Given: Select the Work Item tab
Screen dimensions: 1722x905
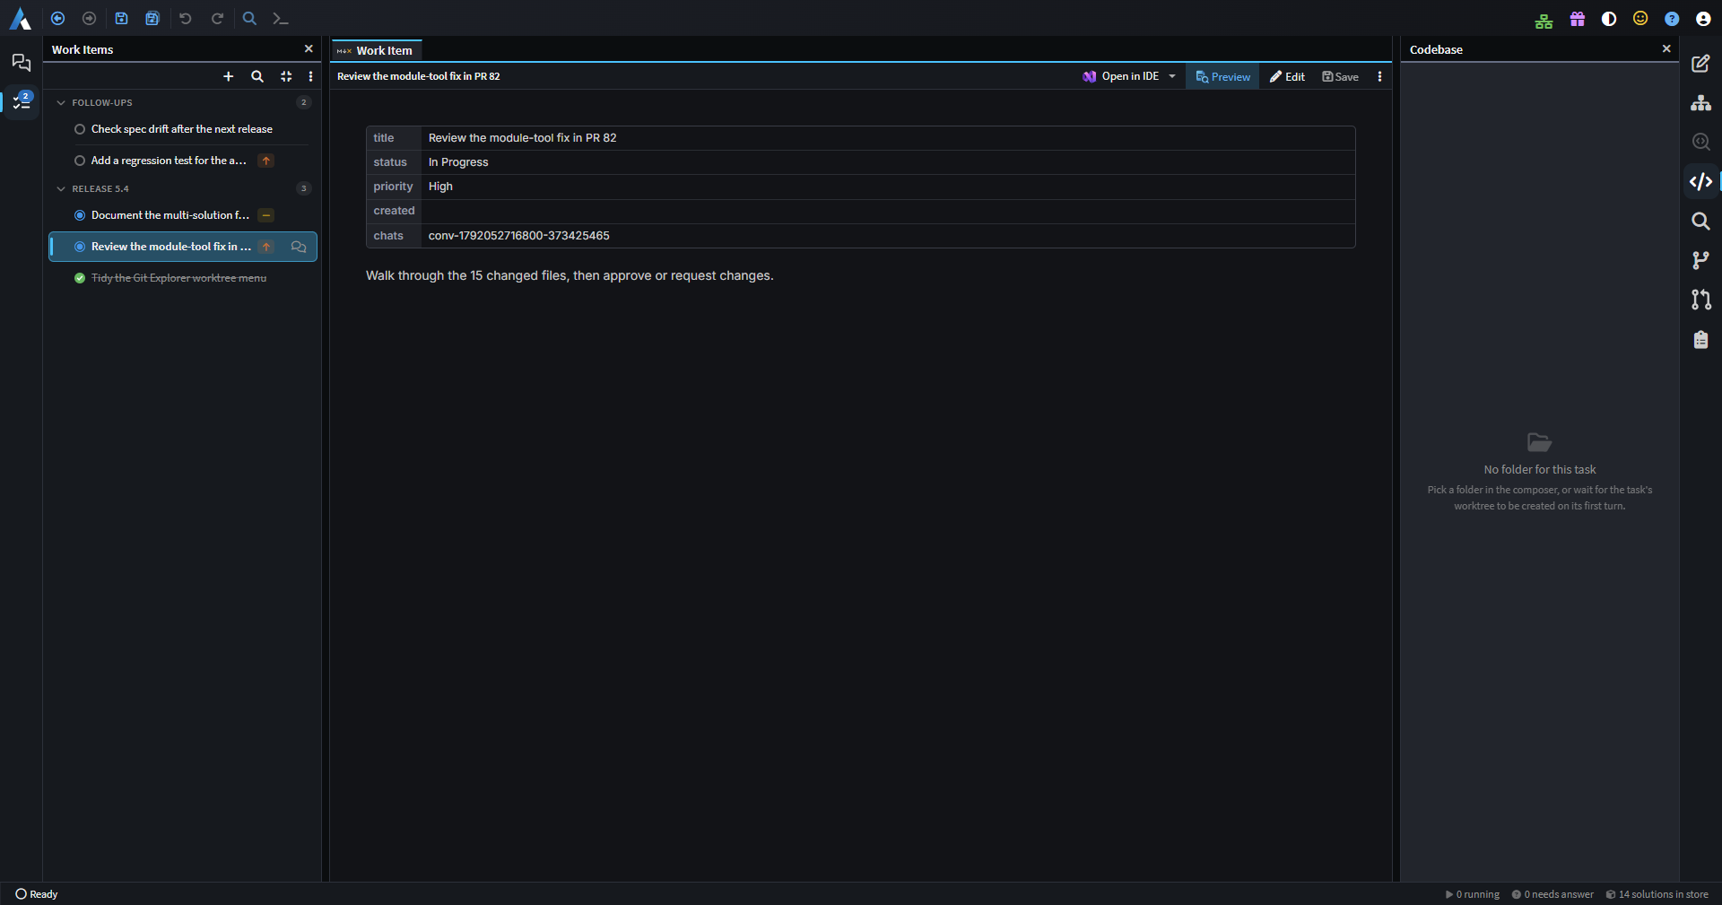Looking at the screenshot, I should pyautogui.click(x=377, y=50).
